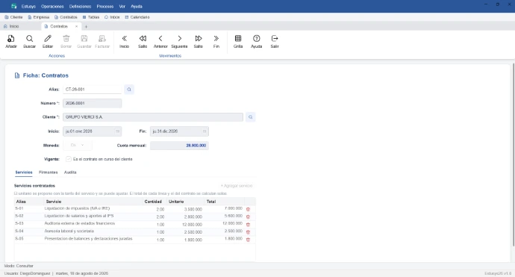
Task: Select the Contratos document tab
Action: pos(58,26)
